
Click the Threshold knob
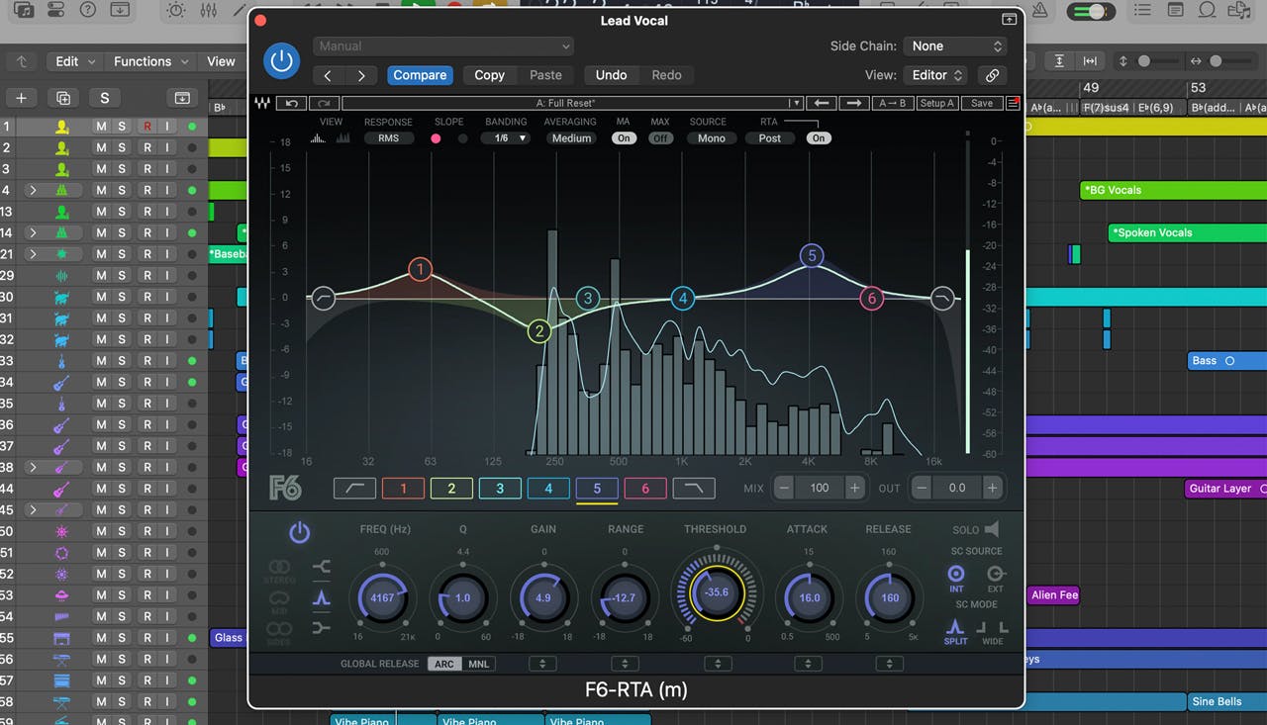click(716, 593)
